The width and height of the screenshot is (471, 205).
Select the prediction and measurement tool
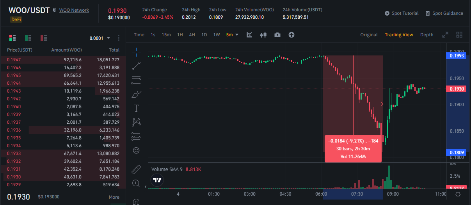[x=136, y=136]
